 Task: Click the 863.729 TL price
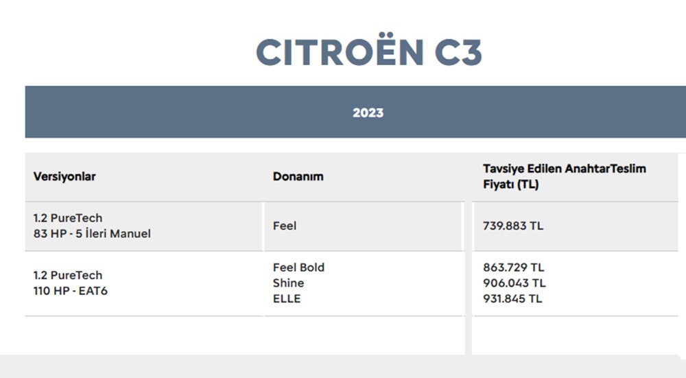pyautogui.click(x=514, y=268)
